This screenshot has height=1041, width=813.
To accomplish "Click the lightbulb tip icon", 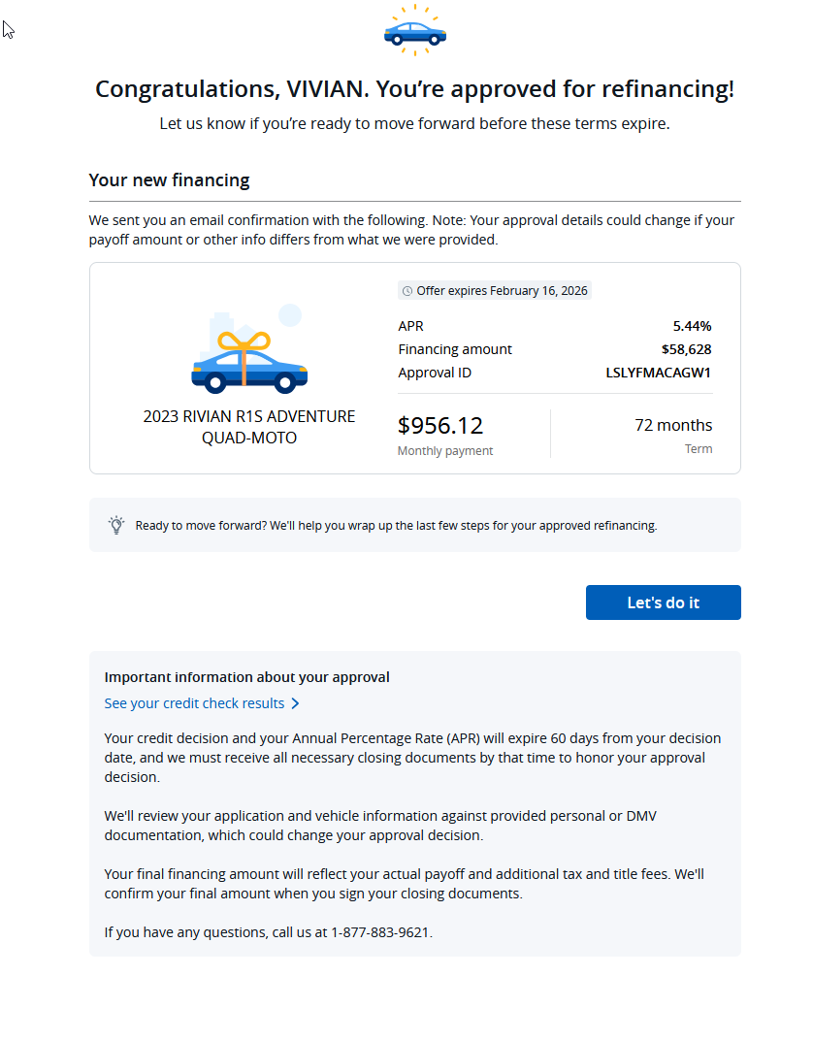I will (116, 525).
